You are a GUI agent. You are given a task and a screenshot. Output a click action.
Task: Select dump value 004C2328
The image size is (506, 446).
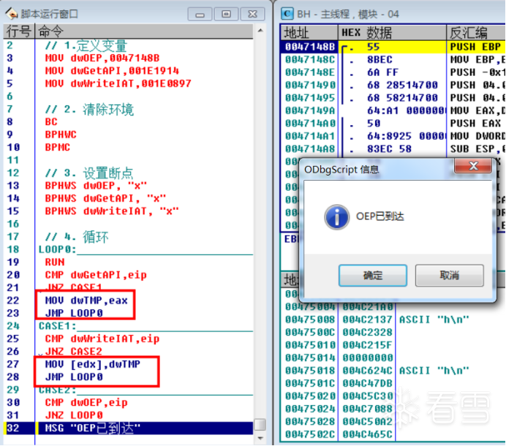(x=368, y=333)
